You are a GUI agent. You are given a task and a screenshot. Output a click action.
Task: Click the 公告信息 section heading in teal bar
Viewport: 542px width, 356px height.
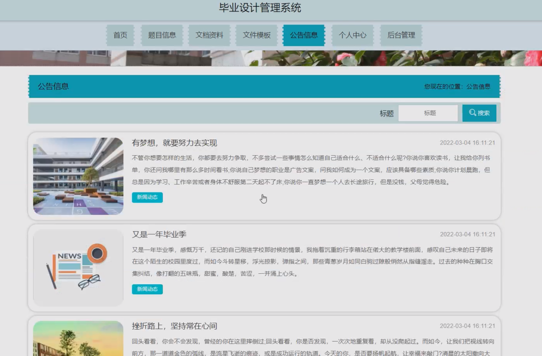click(x=53, y=86)
